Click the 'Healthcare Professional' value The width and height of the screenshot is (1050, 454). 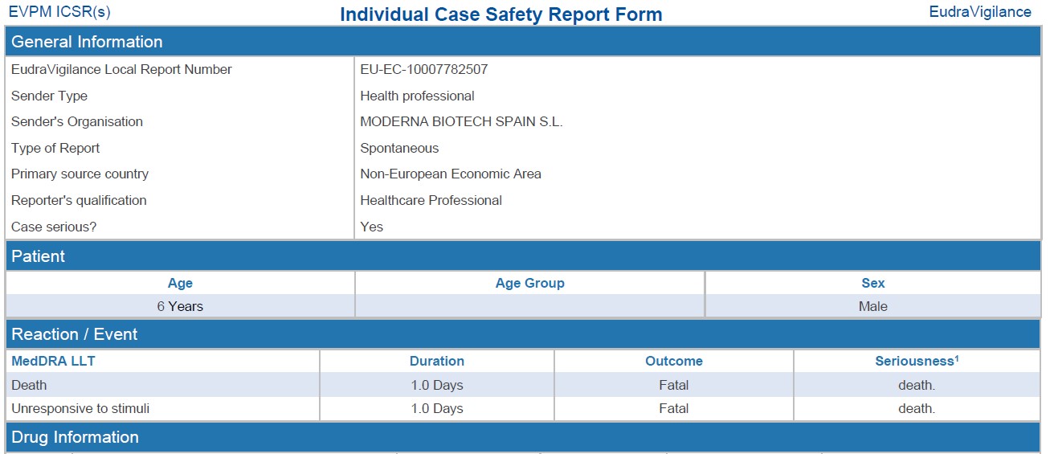tap(431, 201)
